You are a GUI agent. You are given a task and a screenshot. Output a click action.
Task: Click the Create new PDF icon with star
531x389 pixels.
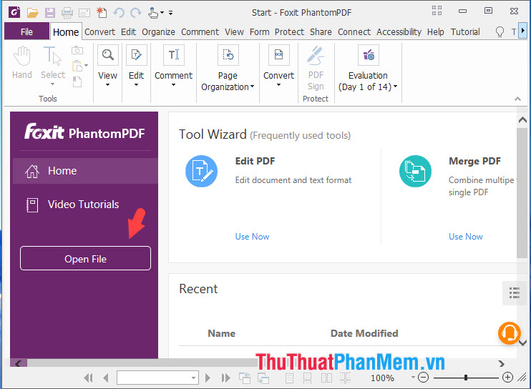click(102, 13)
